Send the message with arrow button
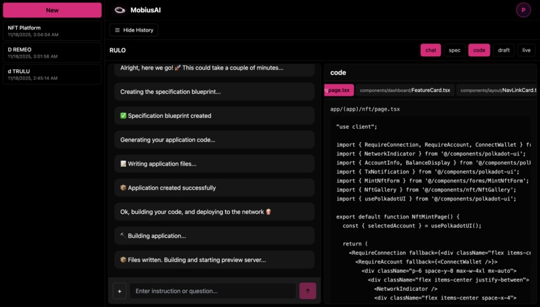 pyautogui.click(x=308, y=291)
